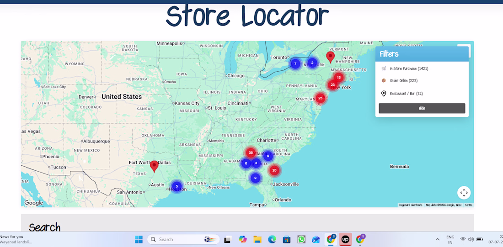
Task: Click the Jacksonville map label
Action: coord(286,184)
